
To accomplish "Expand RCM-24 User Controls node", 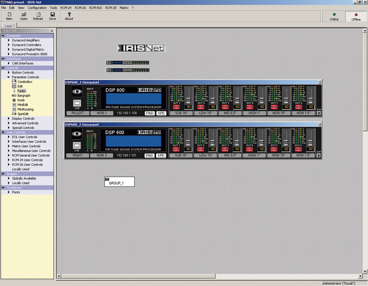I will point(9,160).
